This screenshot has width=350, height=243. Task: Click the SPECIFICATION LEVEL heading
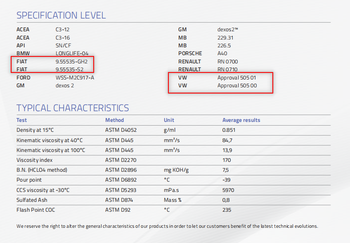pyautogui.click(x=61, y=16)
